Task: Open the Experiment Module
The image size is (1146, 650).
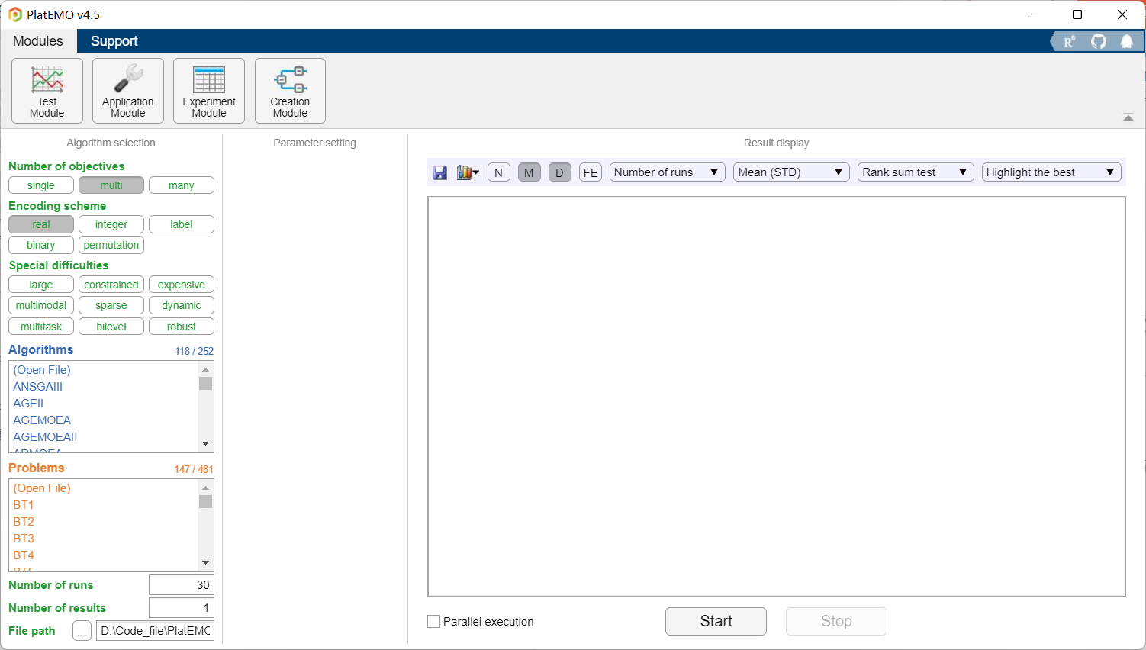Action: [x=209, y=91]
